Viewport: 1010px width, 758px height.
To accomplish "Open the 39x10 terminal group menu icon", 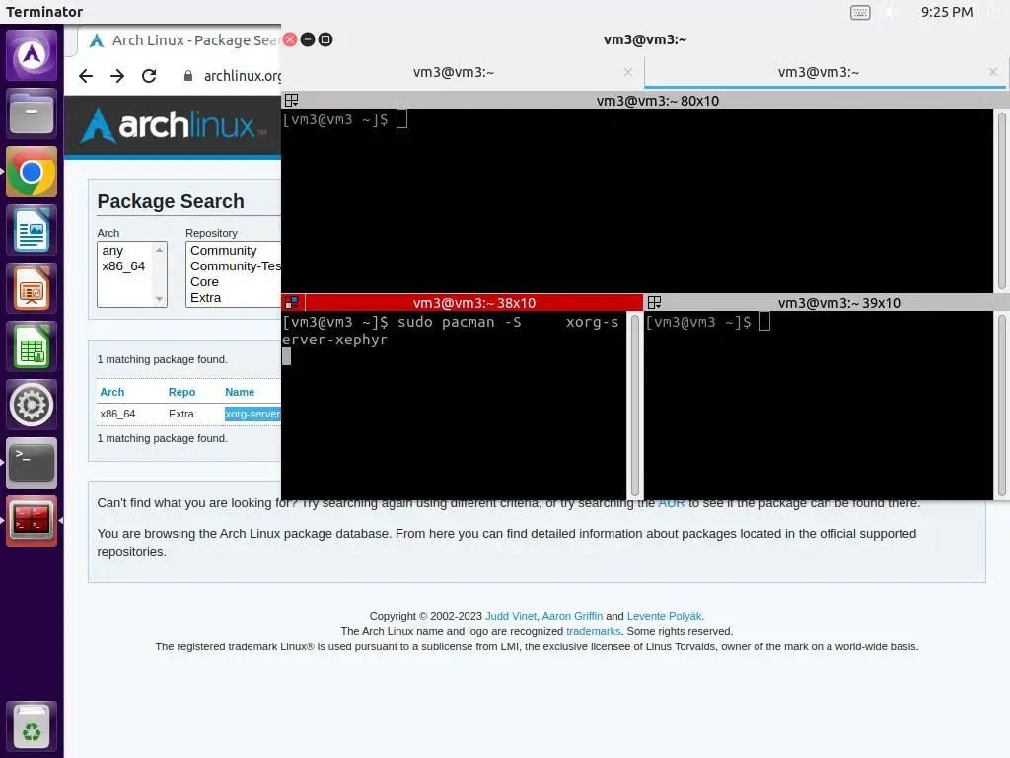I will tap(655, 302).
